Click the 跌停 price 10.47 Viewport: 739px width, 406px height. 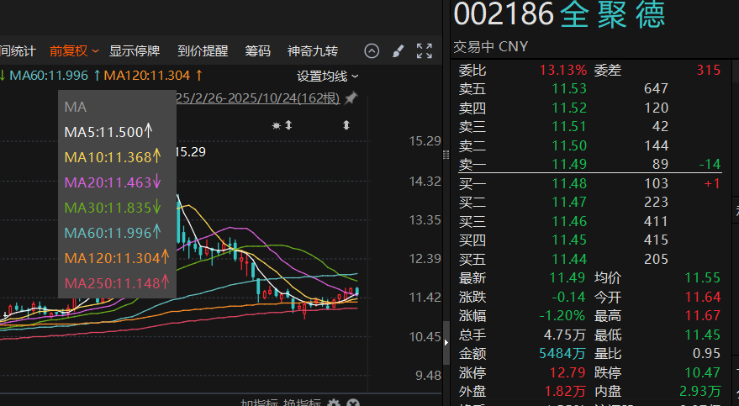pyautogui.click(x=703, y=372)
